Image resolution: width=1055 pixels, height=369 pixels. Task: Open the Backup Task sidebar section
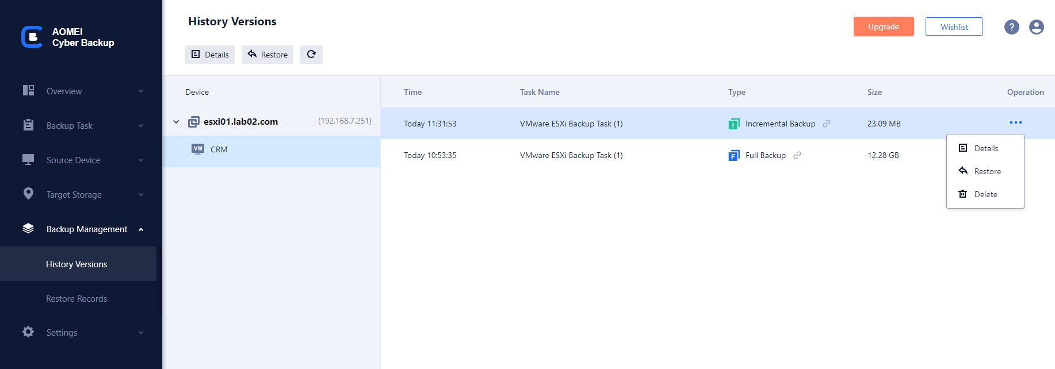point(81,126)
